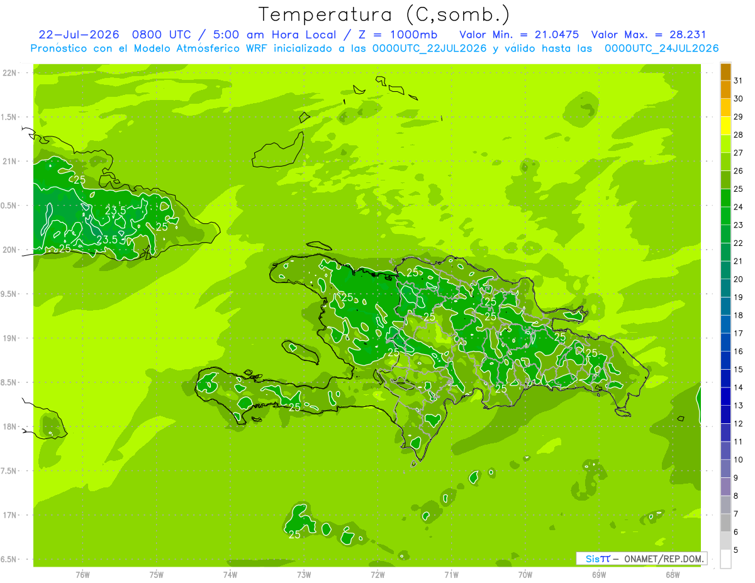Select "Valor Max. = 28.231" text
This screenshot has width=755, height=583.
pyautogui.click(x=649, y=35)
